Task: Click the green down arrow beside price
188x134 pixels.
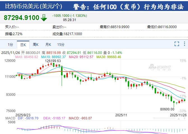Action: click(x=44, y=18)
